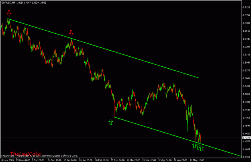Viewport: 251px width, 162px height.
Task: Click the 1.5100 price axis label
Action: pyautogui.click(x=246, y=102)
